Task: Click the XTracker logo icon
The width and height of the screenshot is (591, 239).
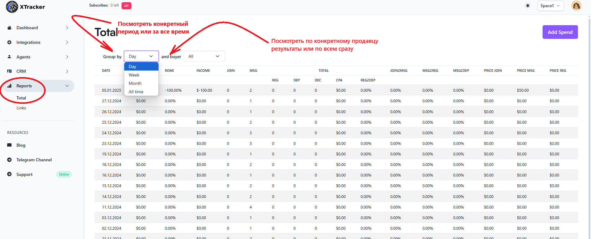Action: pyautogui.click(x=12, y=7)
